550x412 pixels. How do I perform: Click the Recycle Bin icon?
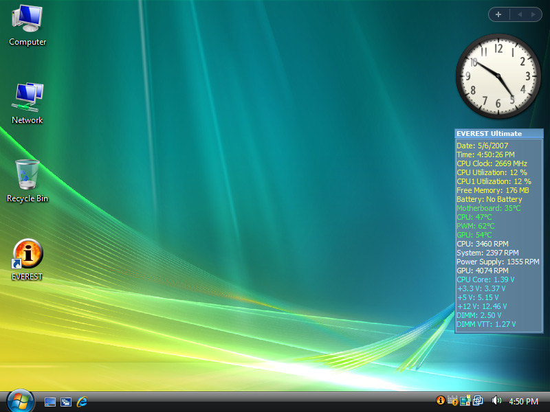[x=27, y=175]
